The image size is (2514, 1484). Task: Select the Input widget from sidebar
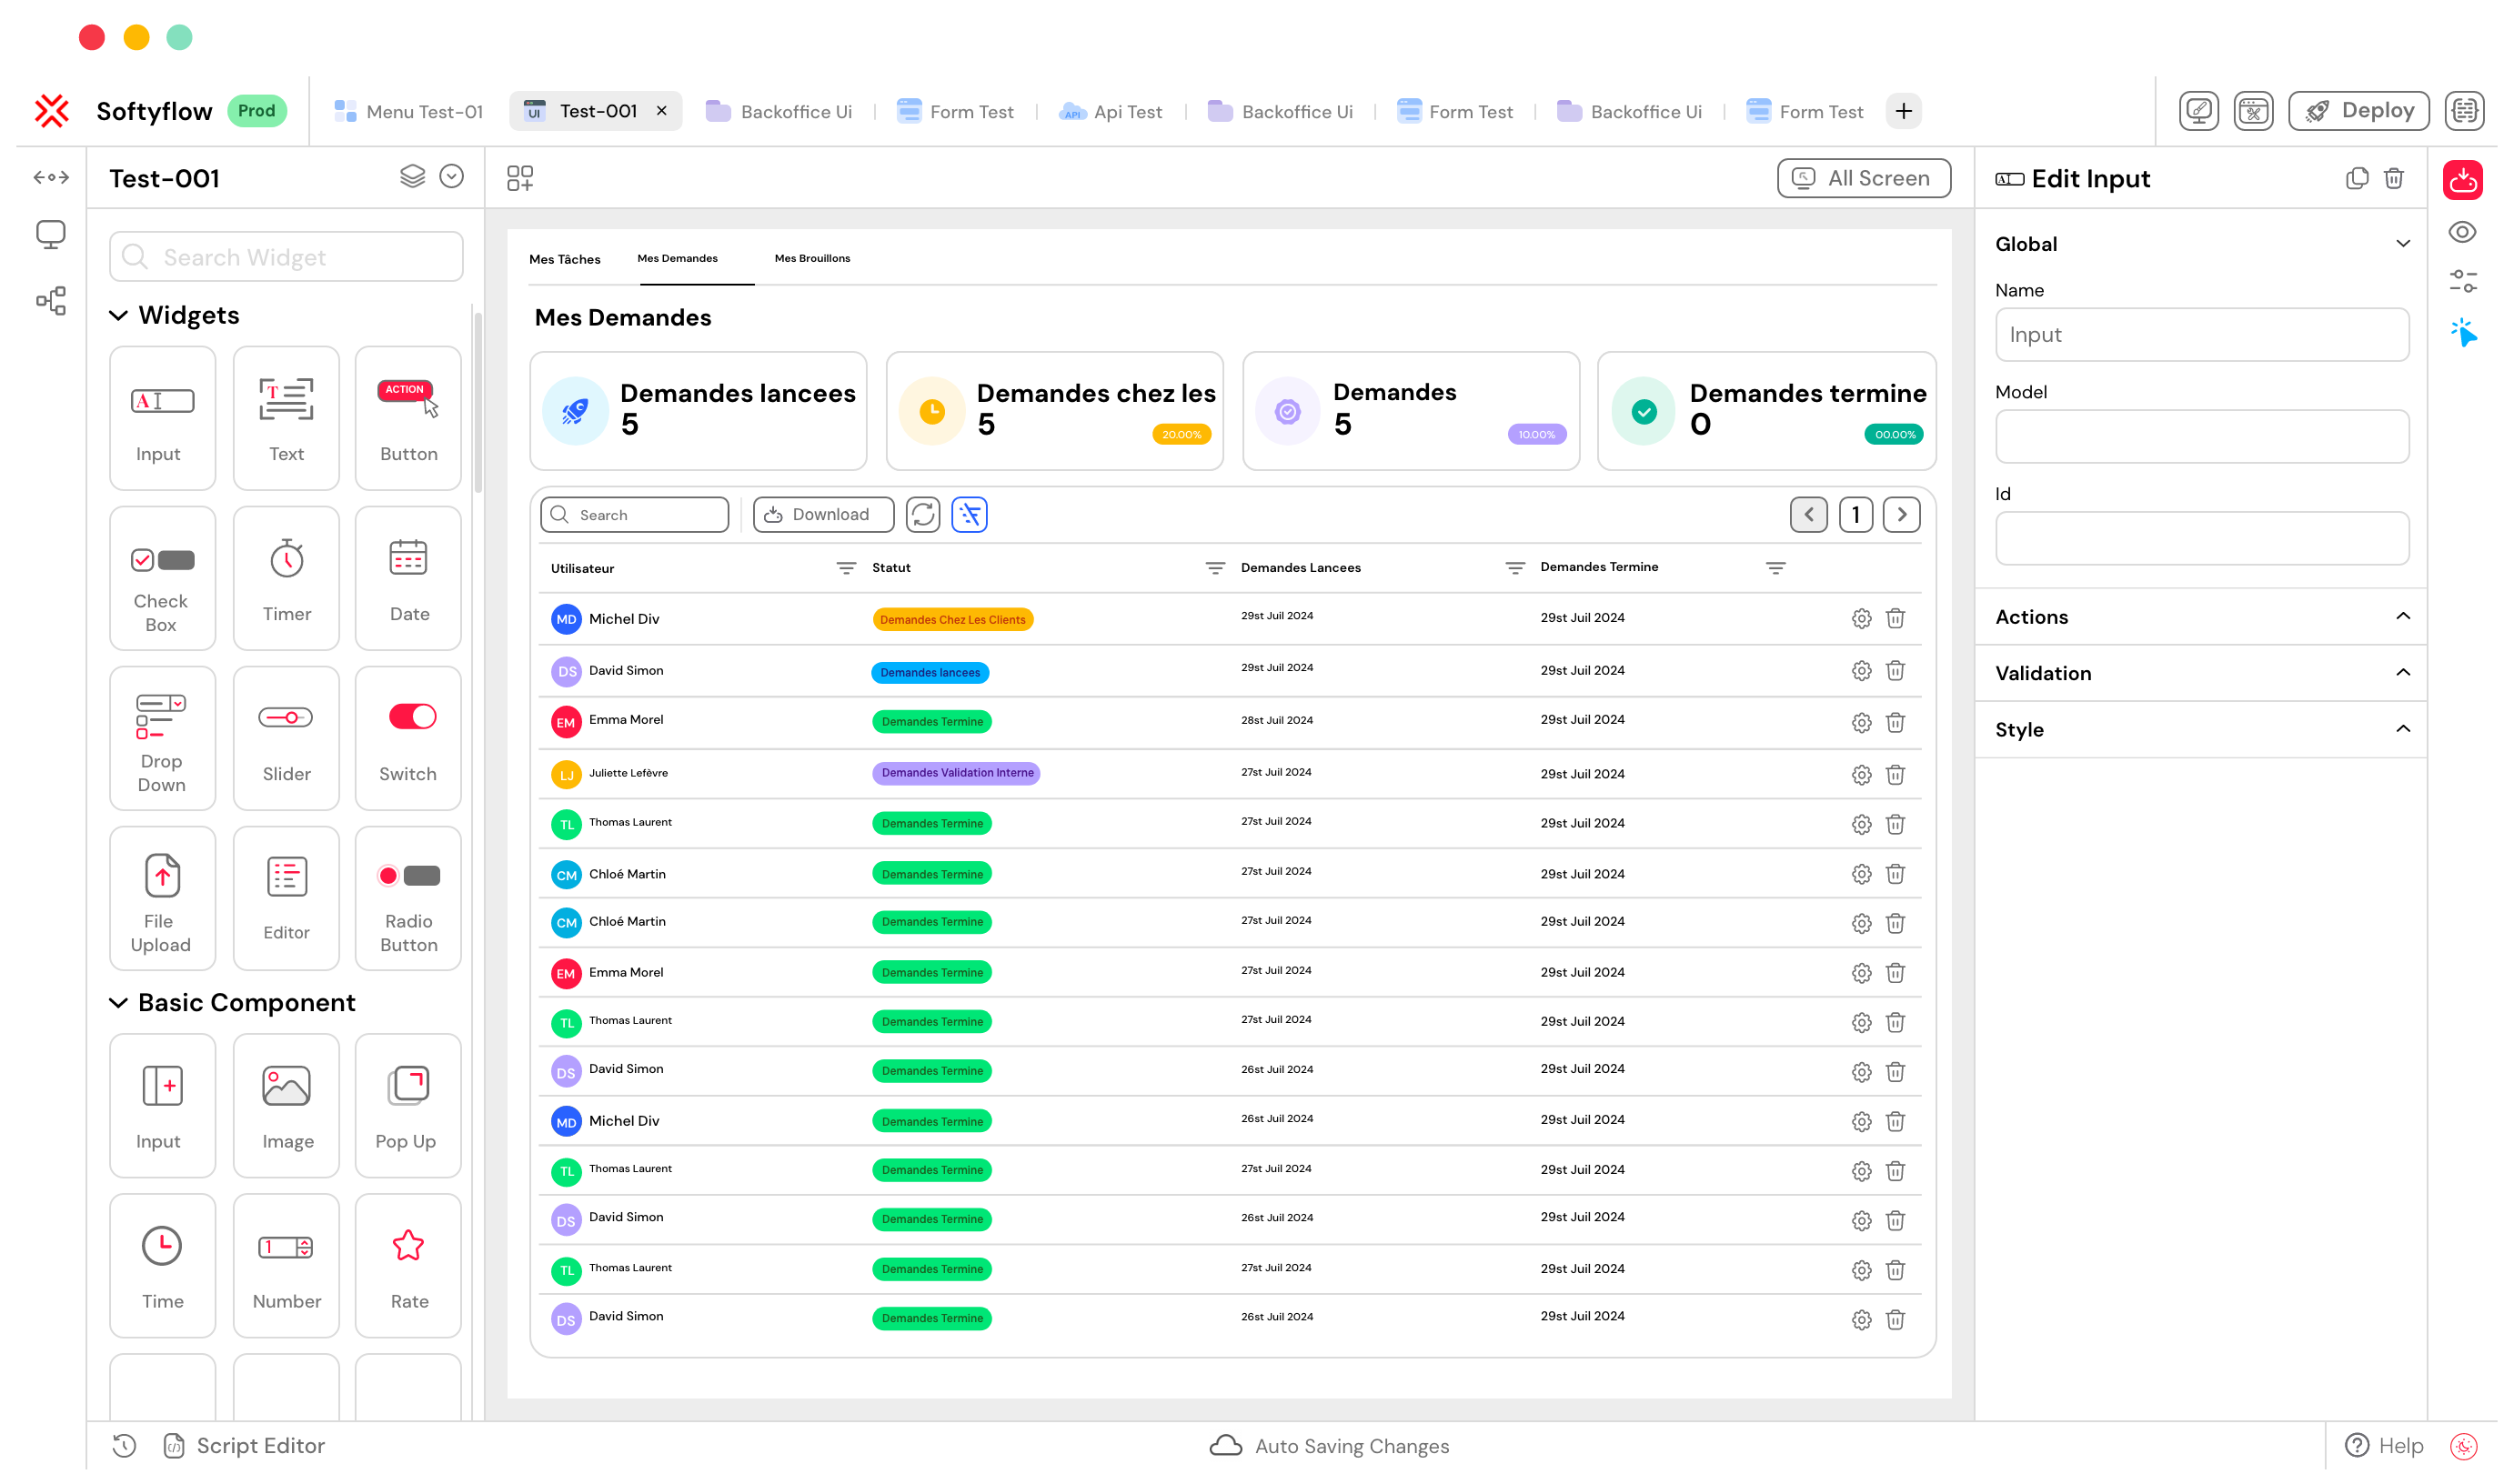point(159,416)
